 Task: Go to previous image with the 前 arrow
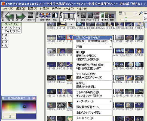click(x=10, y=16)
